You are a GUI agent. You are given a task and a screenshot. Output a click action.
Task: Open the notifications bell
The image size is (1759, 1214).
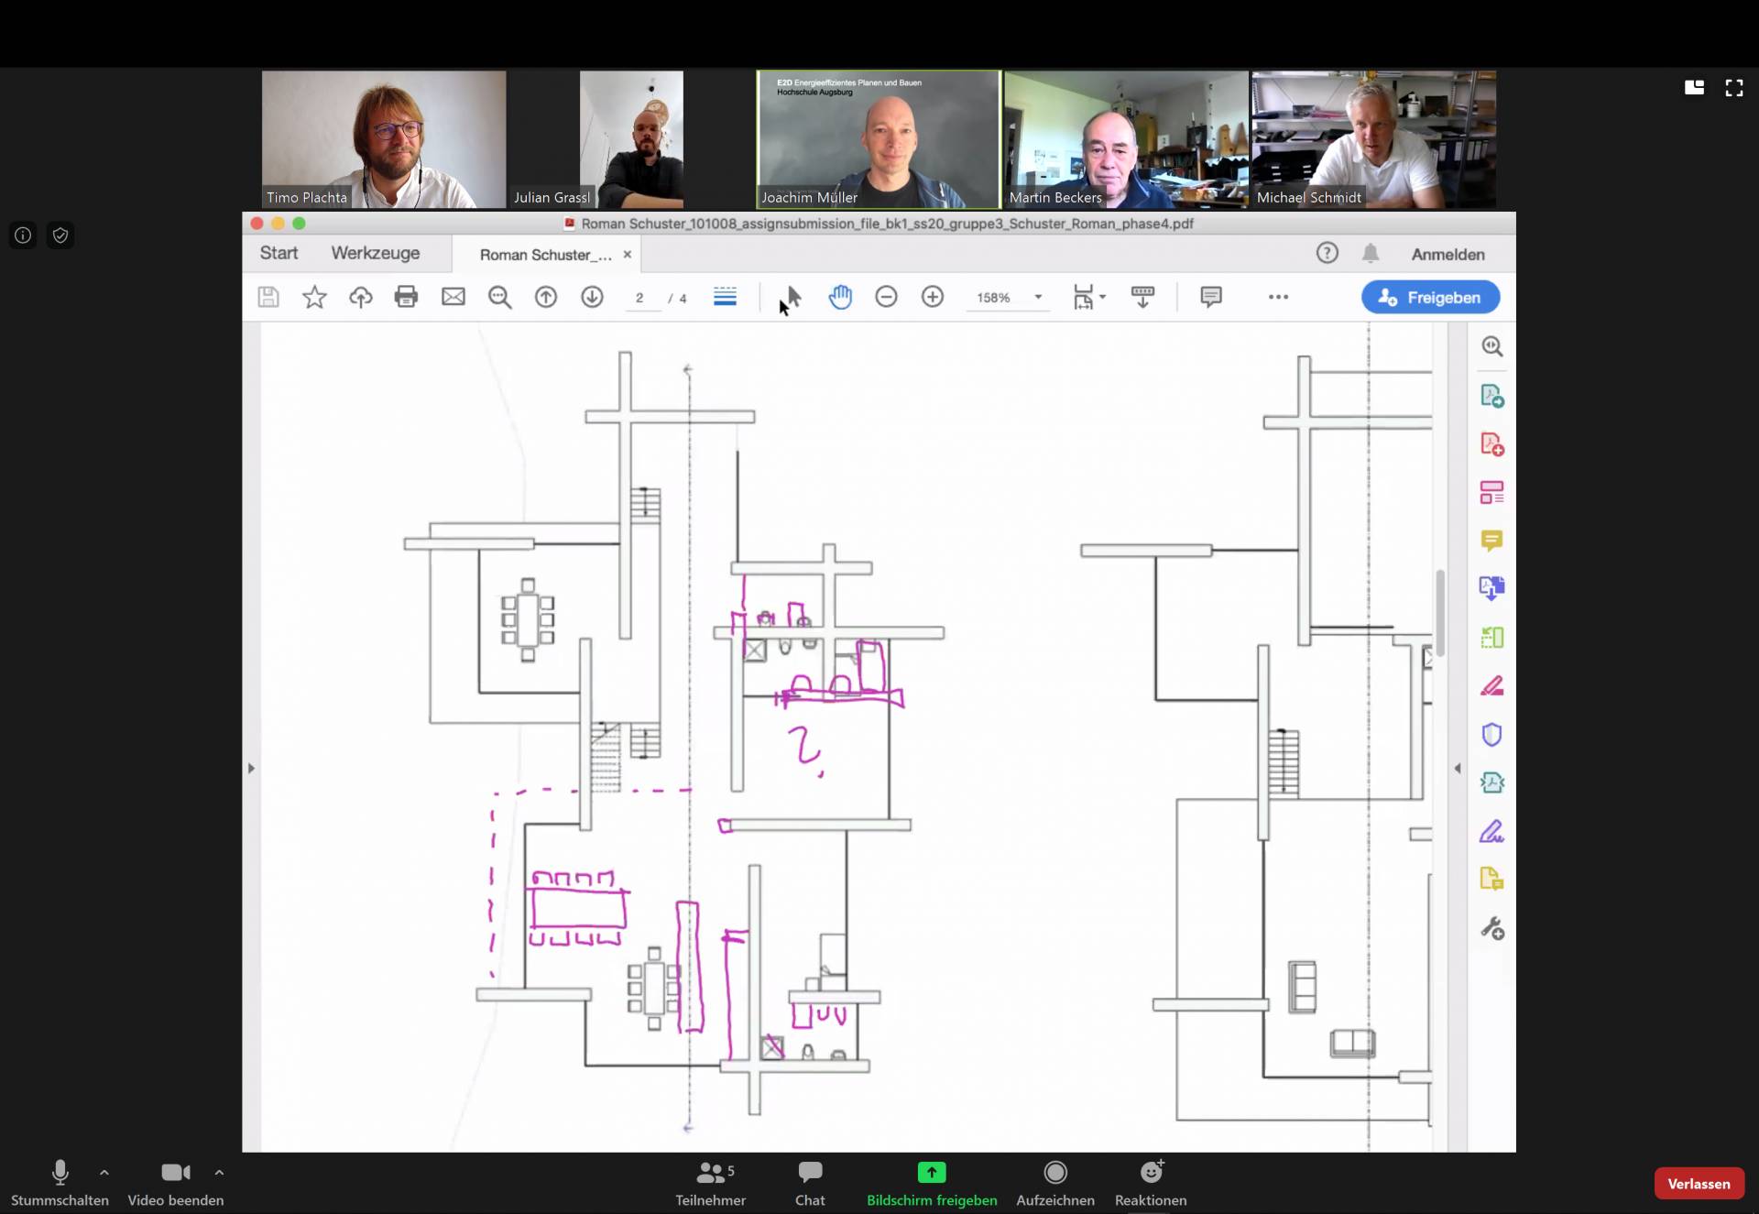(1370, 254)
